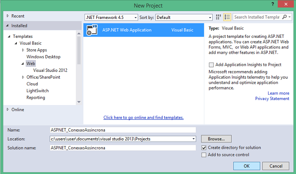The width and height of the screenshot is (296, 174).
Task: Close the New Project dialog
Action: point(286,4)
